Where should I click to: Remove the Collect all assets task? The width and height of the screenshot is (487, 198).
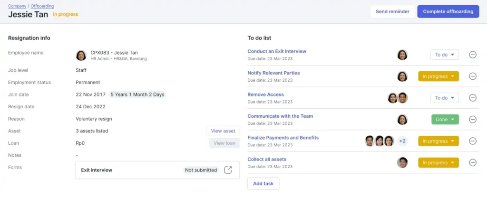pyautogui.click(x=472, y=163)
